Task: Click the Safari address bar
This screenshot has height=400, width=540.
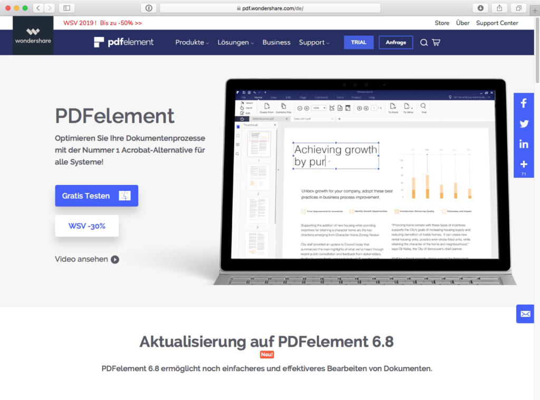Action: (270, 8)
